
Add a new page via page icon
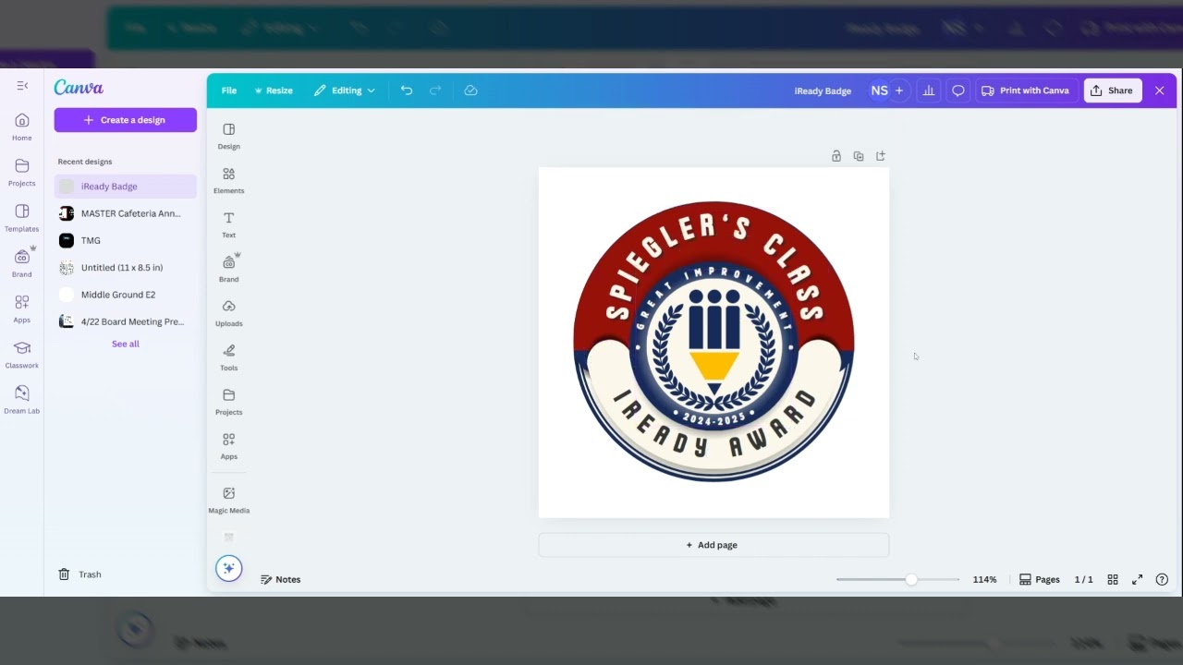[x=881, y=156]
